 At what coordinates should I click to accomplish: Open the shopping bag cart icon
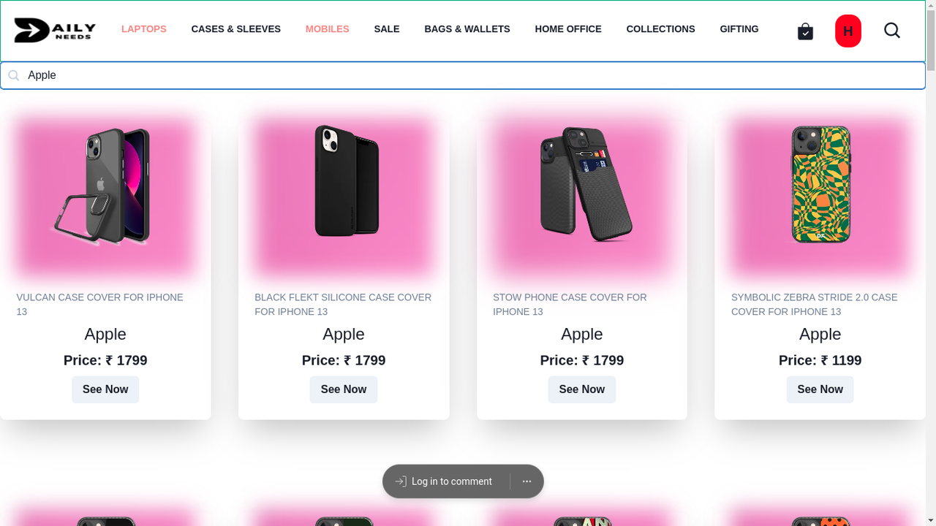pyautogui.click(x=805, y=31)
